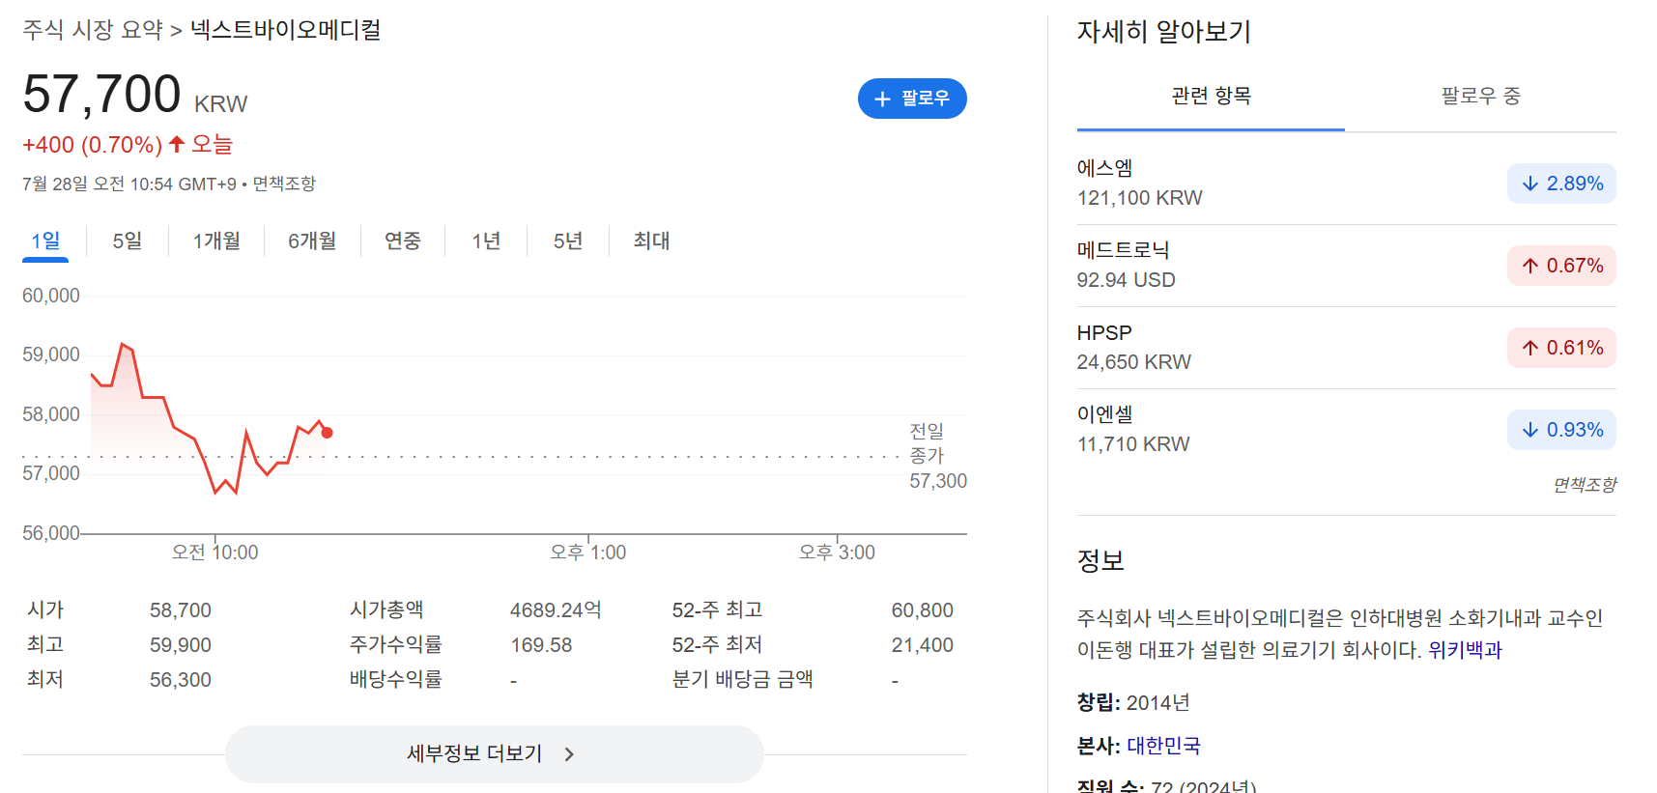This screenshot has height=793, width=1657.
Task: Click the 오전 10:00 axis label
Action: (x=214, y=552)
